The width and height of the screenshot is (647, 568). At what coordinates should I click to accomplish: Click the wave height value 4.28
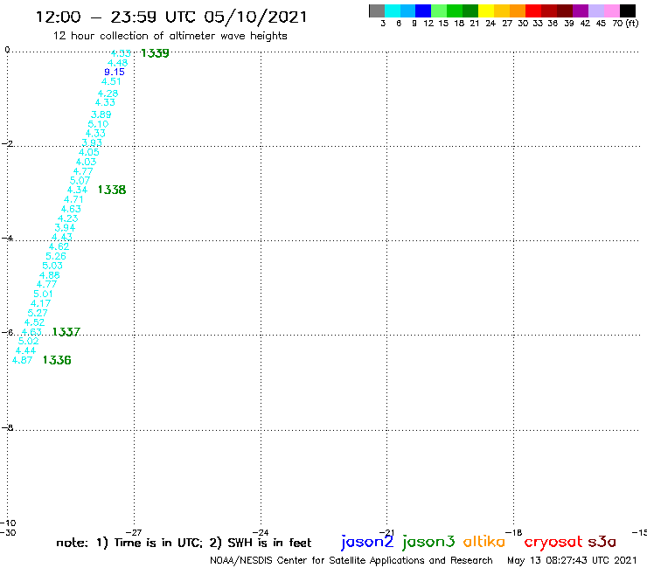coord(108,94)
